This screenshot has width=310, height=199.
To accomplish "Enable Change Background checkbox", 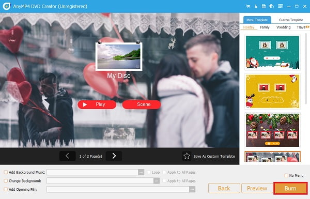I will pos(6,181).
